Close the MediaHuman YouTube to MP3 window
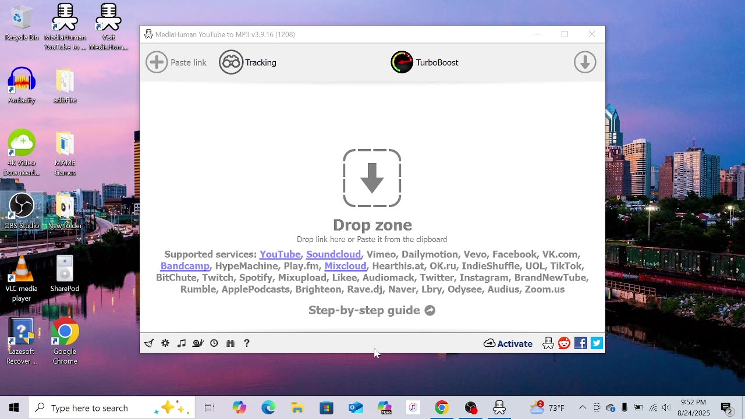The image size is (745, 419). coord(592,34)
